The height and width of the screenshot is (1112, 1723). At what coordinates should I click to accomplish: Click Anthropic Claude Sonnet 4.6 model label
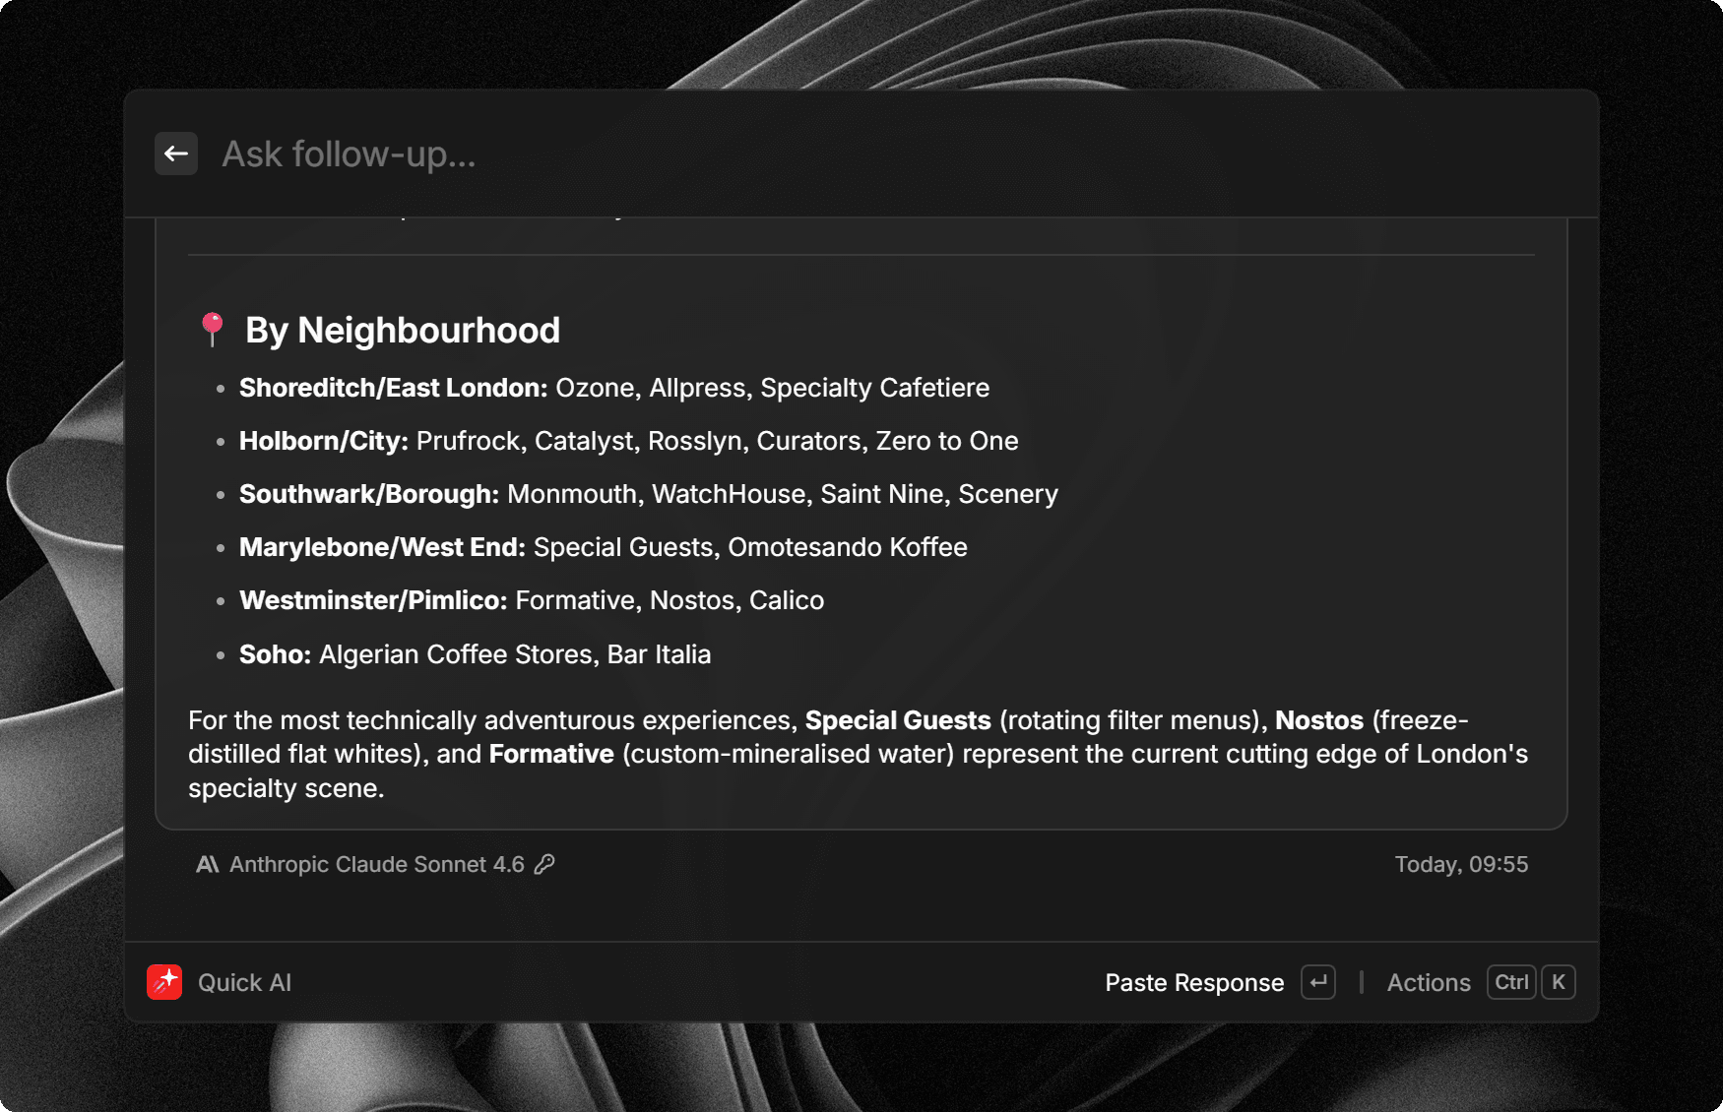[377, 864]
